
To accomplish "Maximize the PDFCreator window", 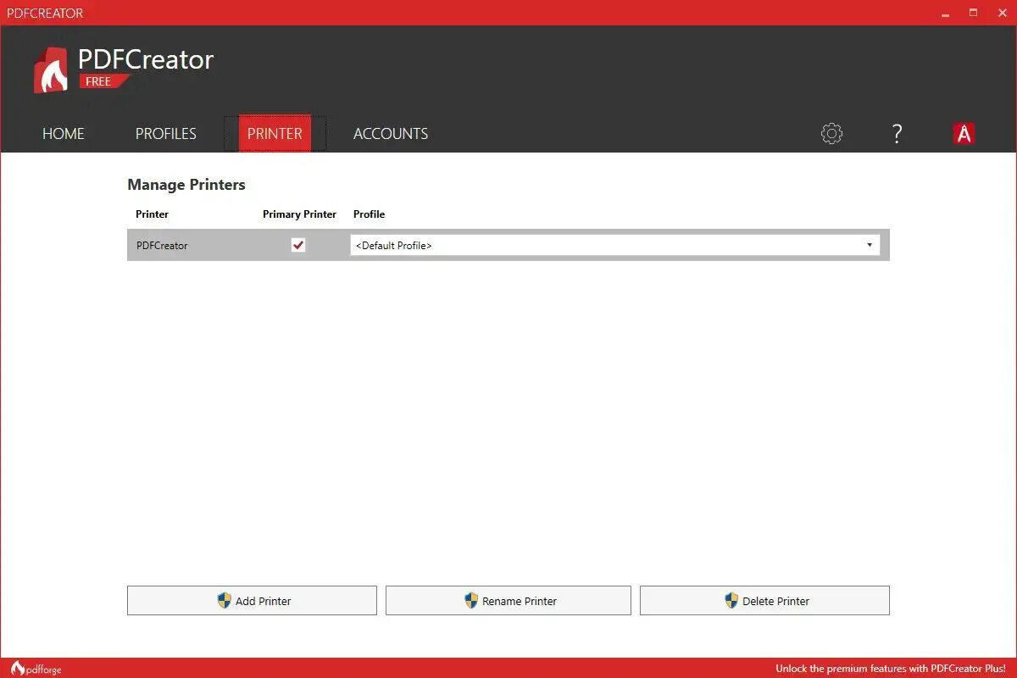I will (973, 13).
